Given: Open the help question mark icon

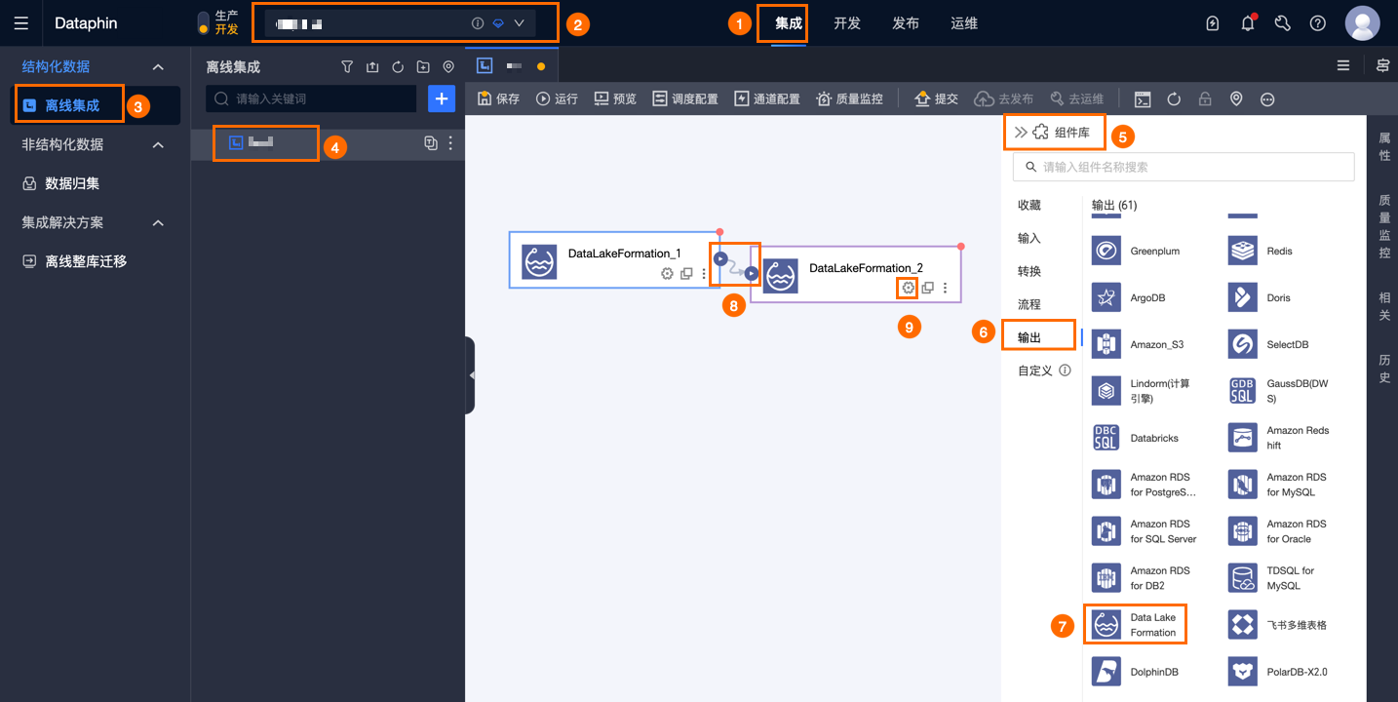Looking at the screenshot, I should point(1318,23).
